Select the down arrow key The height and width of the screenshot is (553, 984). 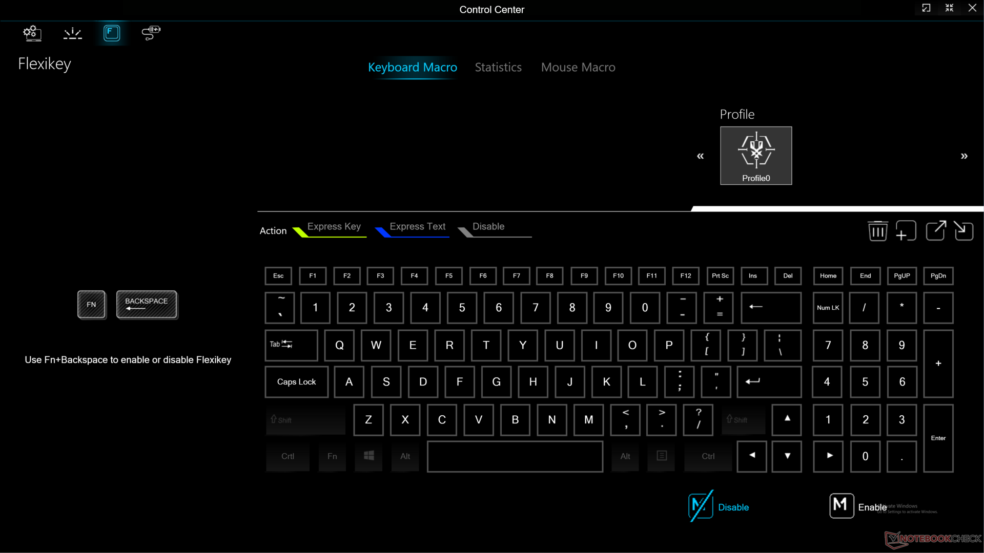(x=787, y=456)
